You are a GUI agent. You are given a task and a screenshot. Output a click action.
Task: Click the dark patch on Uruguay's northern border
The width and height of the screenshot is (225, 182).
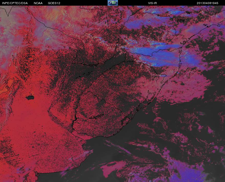[101, 102]
